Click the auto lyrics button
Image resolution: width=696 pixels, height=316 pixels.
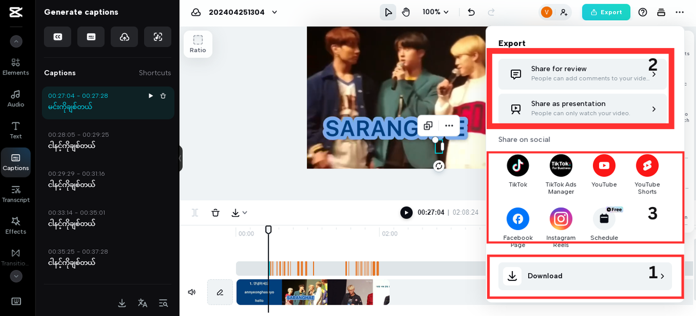[x=158, y=37]
